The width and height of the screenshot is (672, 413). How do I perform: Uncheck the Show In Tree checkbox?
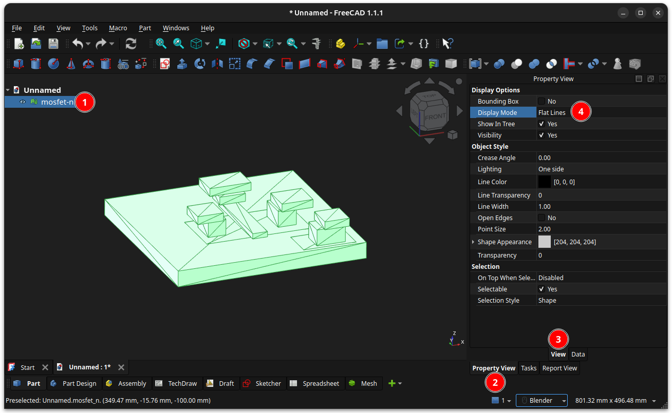point(542,124)
